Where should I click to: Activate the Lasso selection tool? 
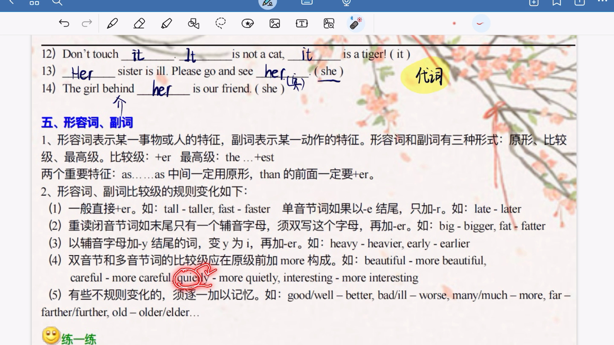[x=220, y=23]
